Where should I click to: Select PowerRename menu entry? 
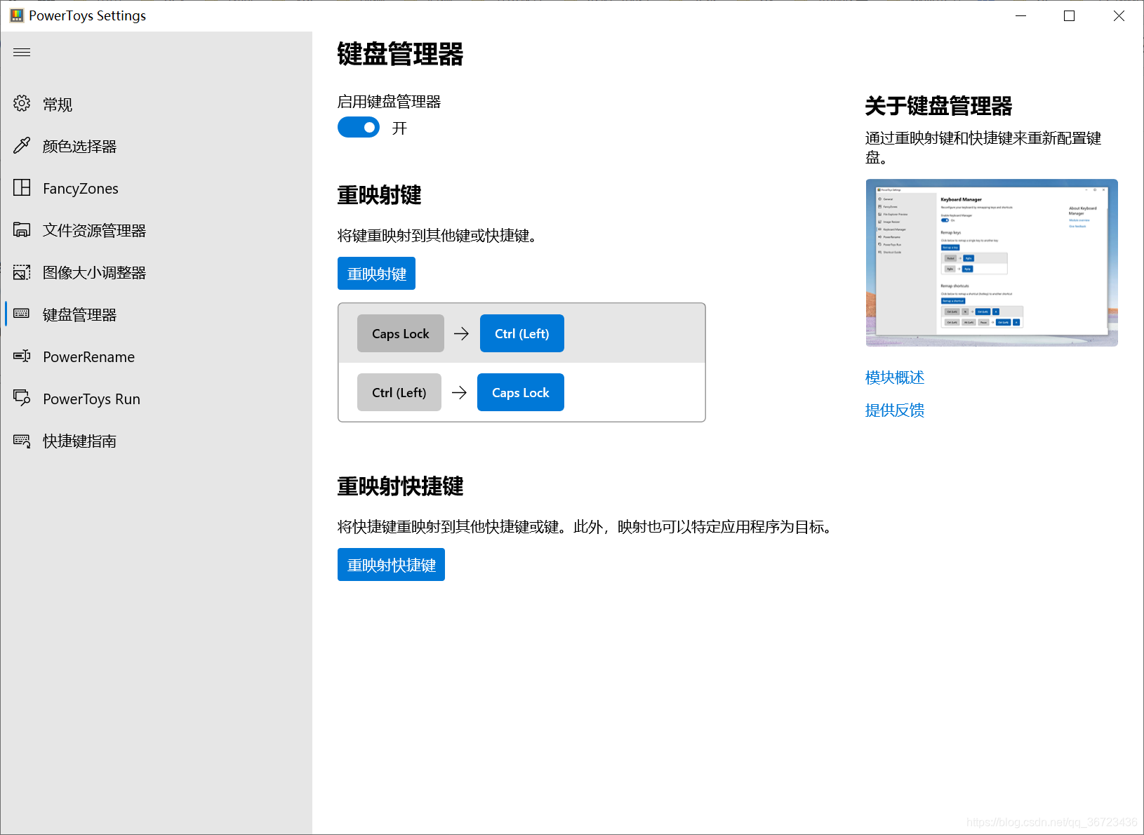pos(156,356)
